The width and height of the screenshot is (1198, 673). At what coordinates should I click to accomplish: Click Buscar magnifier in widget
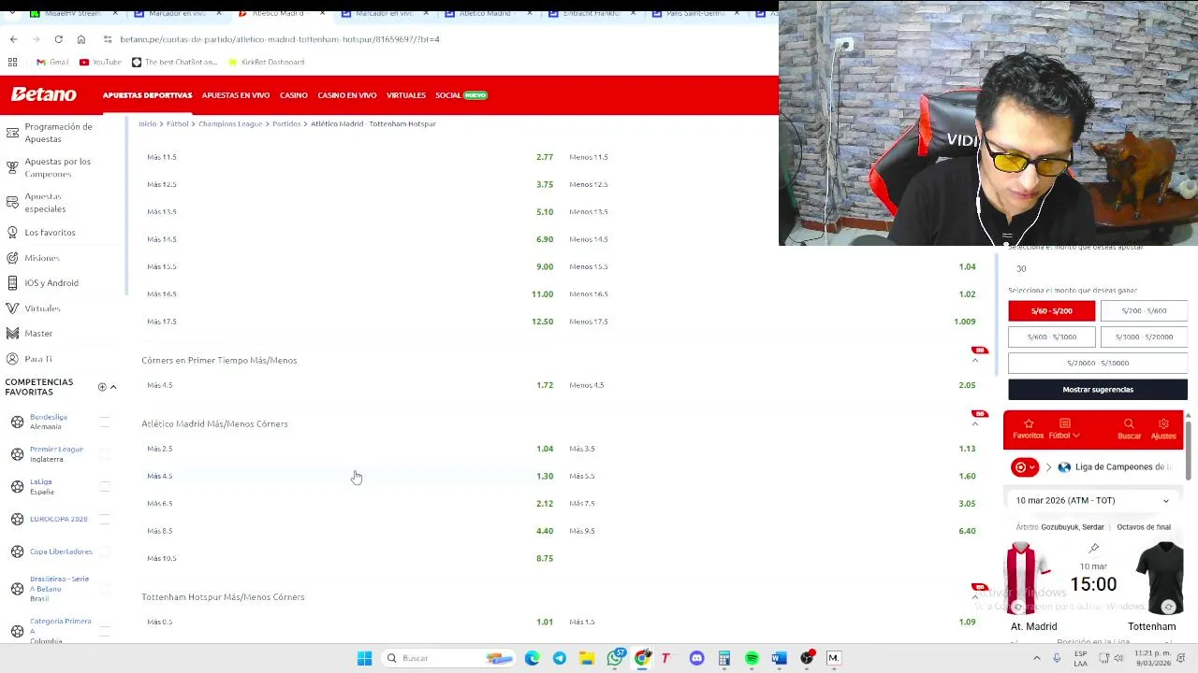click(x=1129, y=429)
